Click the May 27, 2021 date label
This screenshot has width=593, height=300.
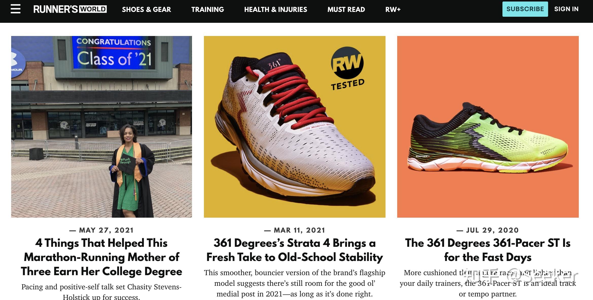[101, 230]
